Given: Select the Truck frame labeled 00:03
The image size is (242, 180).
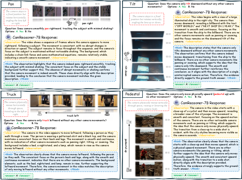Looking at the screenshot, I should click(x=63, y=101).
